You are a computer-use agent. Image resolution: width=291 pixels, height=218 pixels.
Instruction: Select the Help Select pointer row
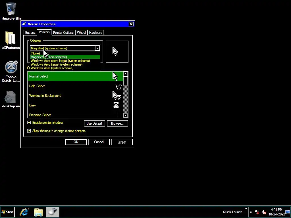(x=75, y=86)
